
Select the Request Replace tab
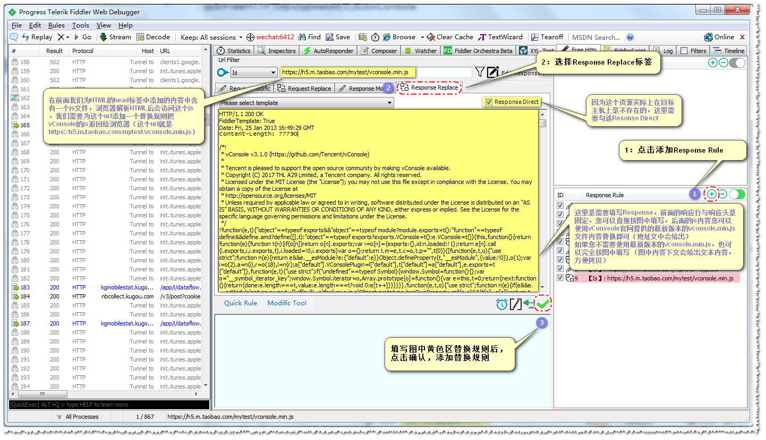(304, 89)
